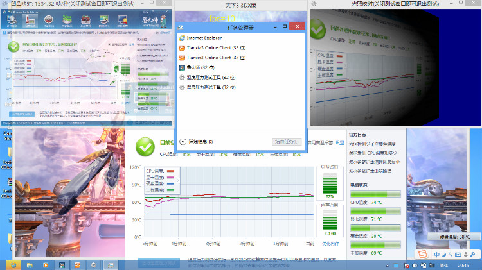
Task: Click the user account icon on IME bar
Action: (x=466, y=255)
